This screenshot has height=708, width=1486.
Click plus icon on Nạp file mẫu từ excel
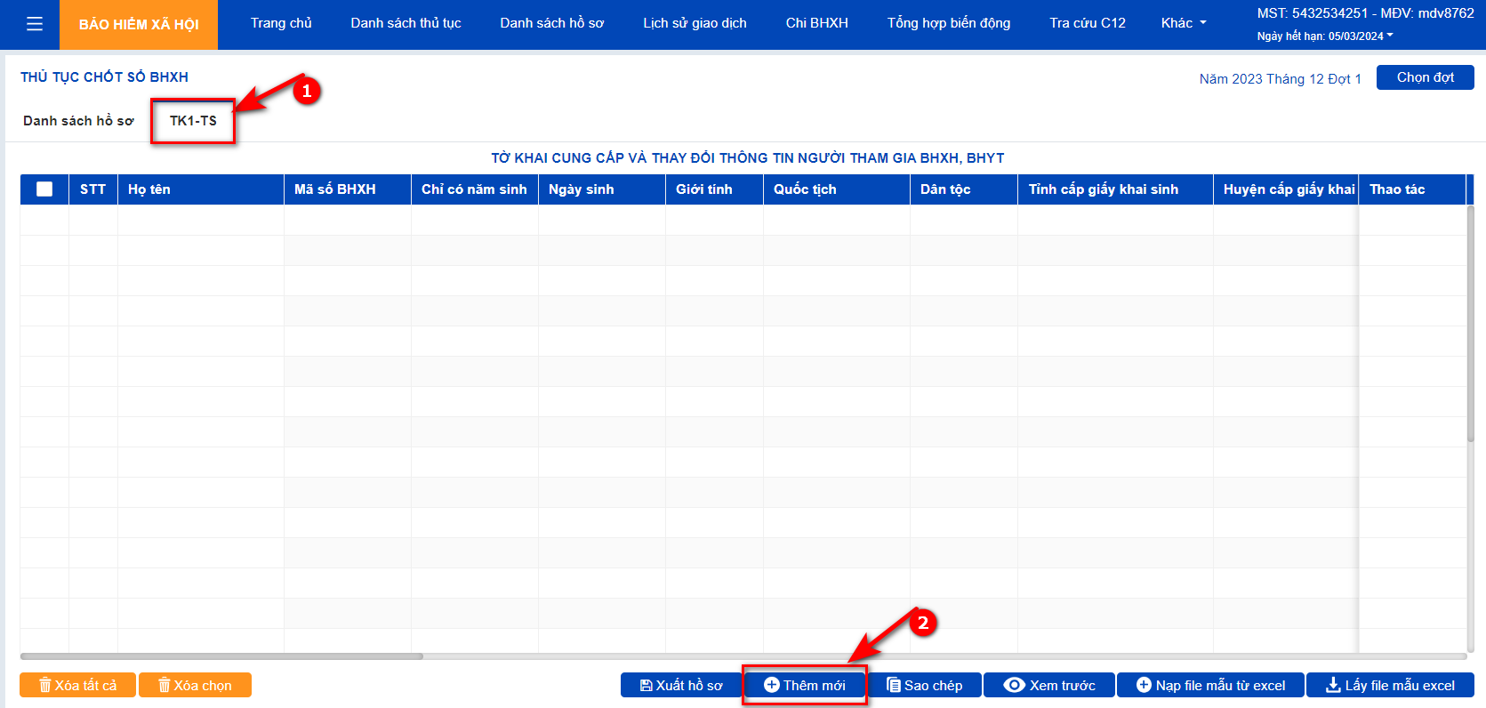point(1144,685)
